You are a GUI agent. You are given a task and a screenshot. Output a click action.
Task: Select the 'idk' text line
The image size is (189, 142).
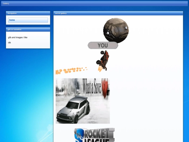pyautogui.click(x=9, y=42)
